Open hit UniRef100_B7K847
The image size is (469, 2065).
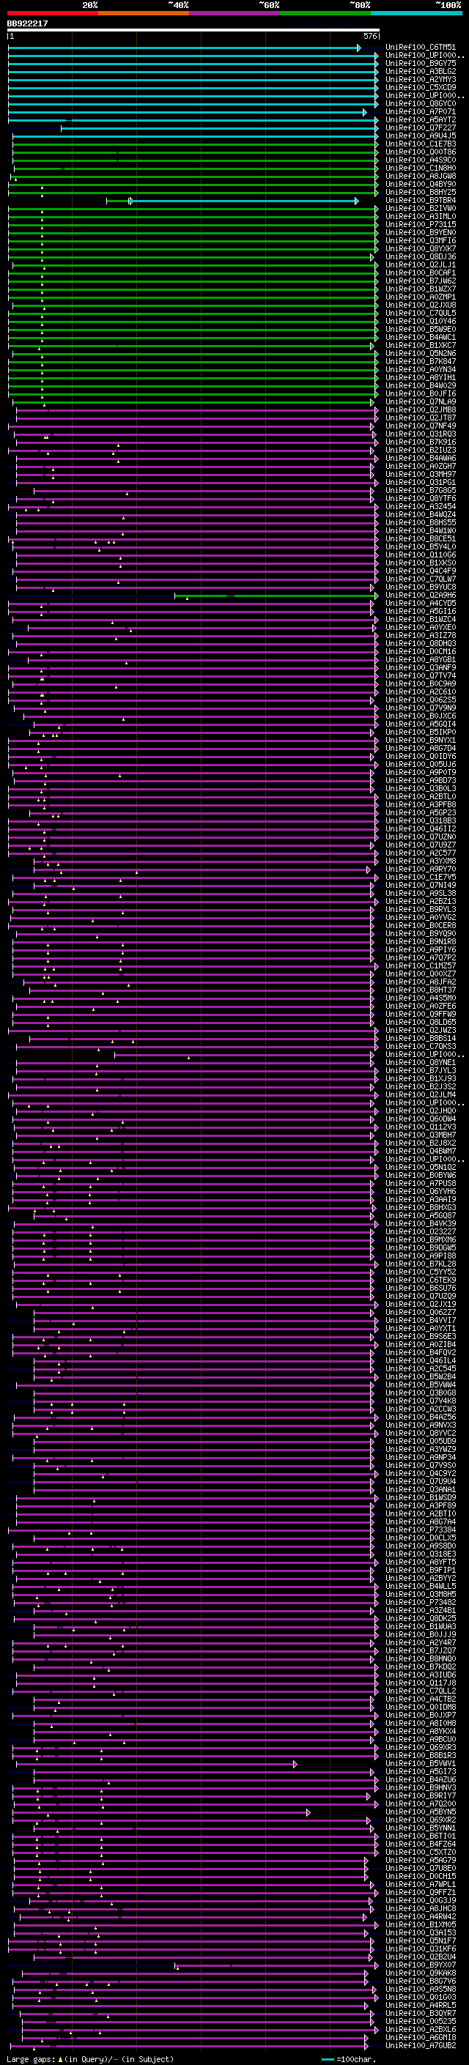[x=421, y=360]
